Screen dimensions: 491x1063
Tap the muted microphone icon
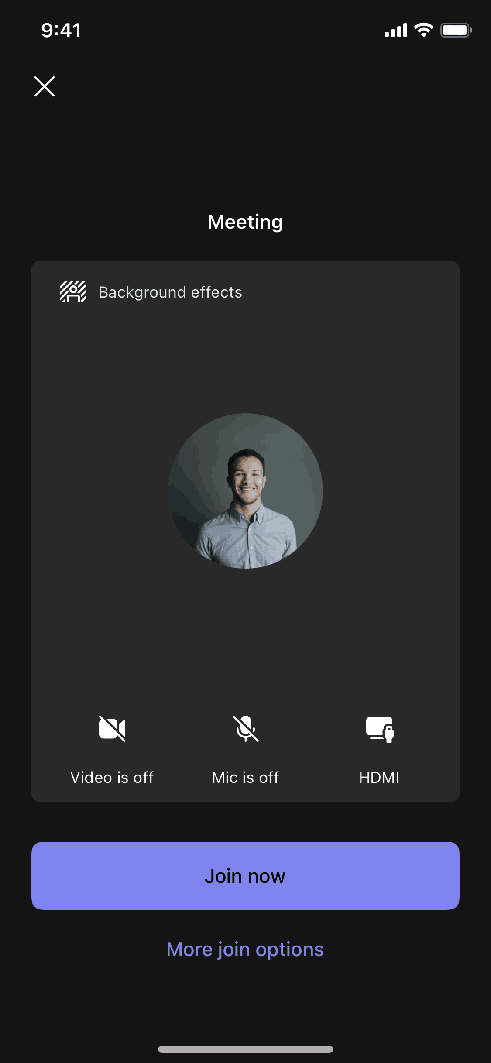pos(246,729)
